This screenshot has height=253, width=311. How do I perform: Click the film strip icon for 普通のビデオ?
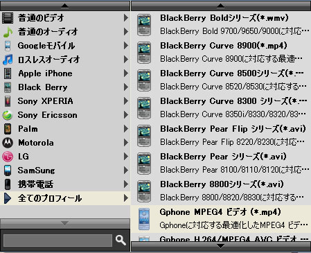pyautogui.click(x=8, y=18)
